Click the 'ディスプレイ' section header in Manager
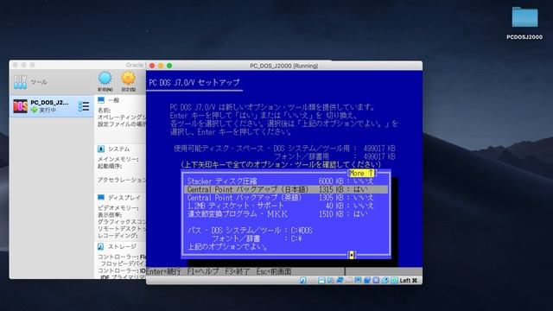This screenshot has width=553, height=311. click(124, 198)
